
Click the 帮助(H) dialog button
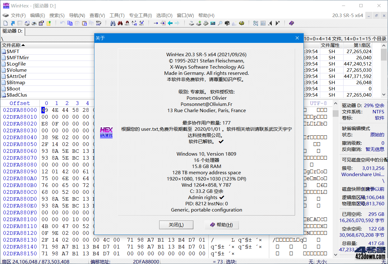[x=221, y=225]
